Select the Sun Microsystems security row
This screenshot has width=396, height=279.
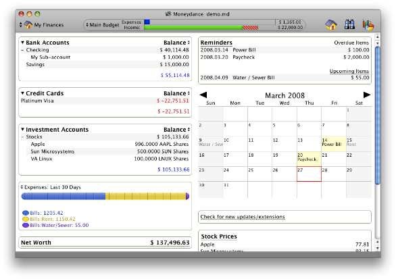(x=105, y=151)
